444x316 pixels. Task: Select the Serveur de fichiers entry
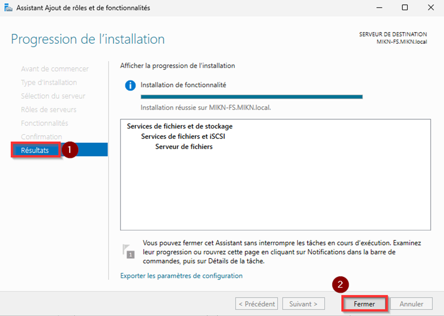click(x=184, y=147)
